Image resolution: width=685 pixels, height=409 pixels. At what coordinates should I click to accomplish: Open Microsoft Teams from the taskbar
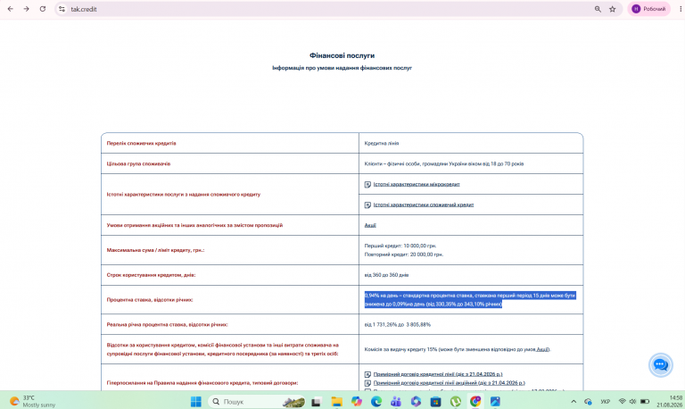coord(396,401)
